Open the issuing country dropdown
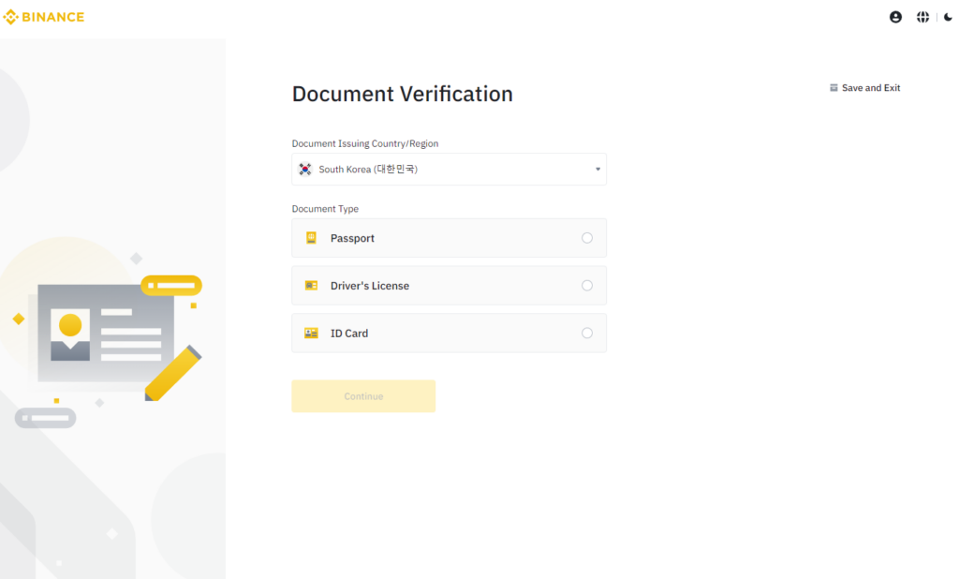 pyautogui.click(x=449, y=169)
